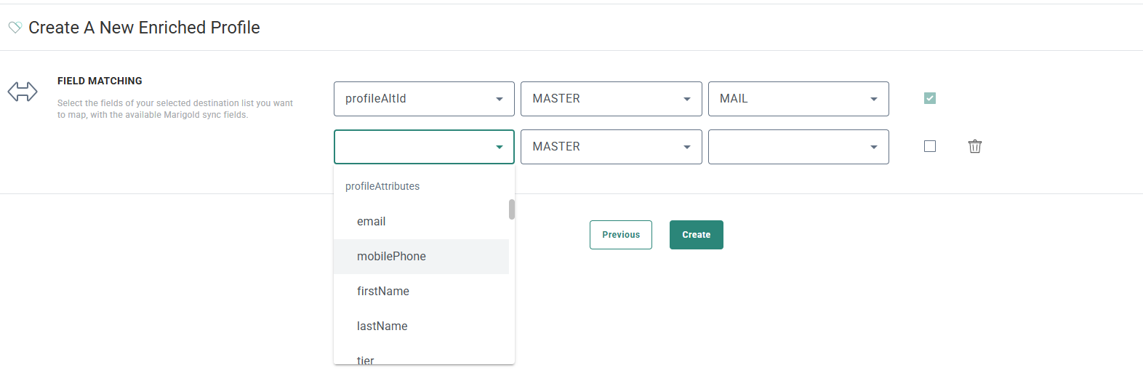
Task: Select email from the attribute list
Action: (372, 222)
